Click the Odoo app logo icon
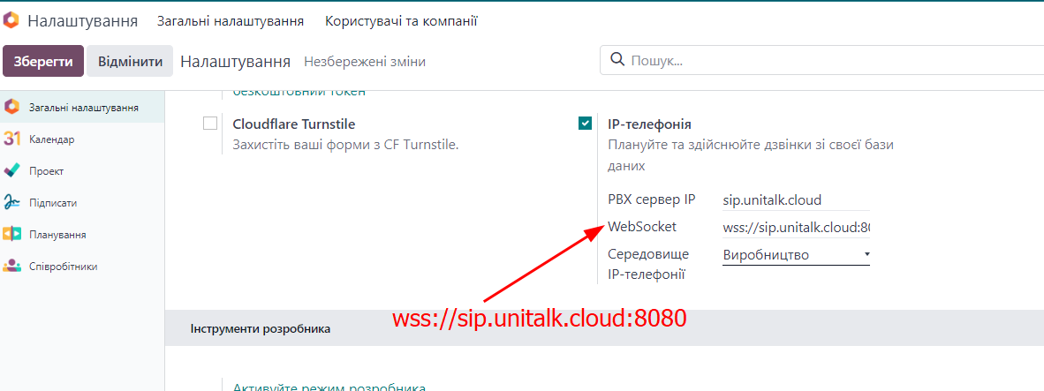 [11, 20]
